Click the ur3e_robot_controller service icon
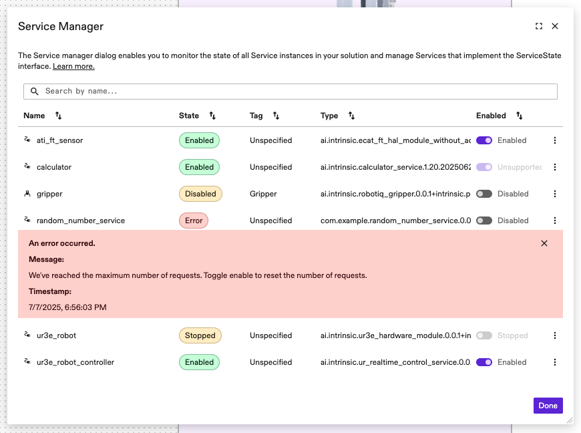Viewport: 581px width, 433px height. pos(25,362)
